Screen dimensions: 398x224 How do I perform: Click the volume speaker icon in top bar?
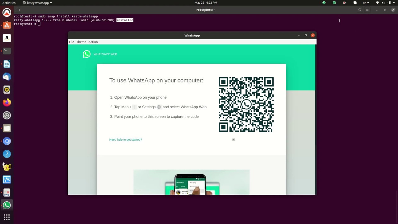tap(383, 3)
